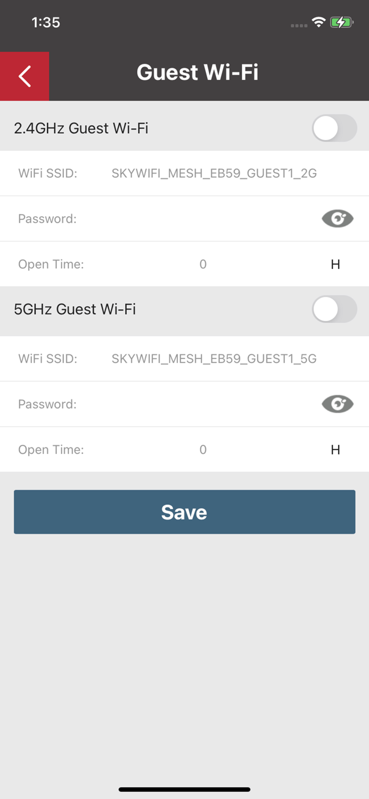369x799 pixels.
Task: Select the 2.4GHz Guest Wi-Fi section header
Action: coord(81,128)
